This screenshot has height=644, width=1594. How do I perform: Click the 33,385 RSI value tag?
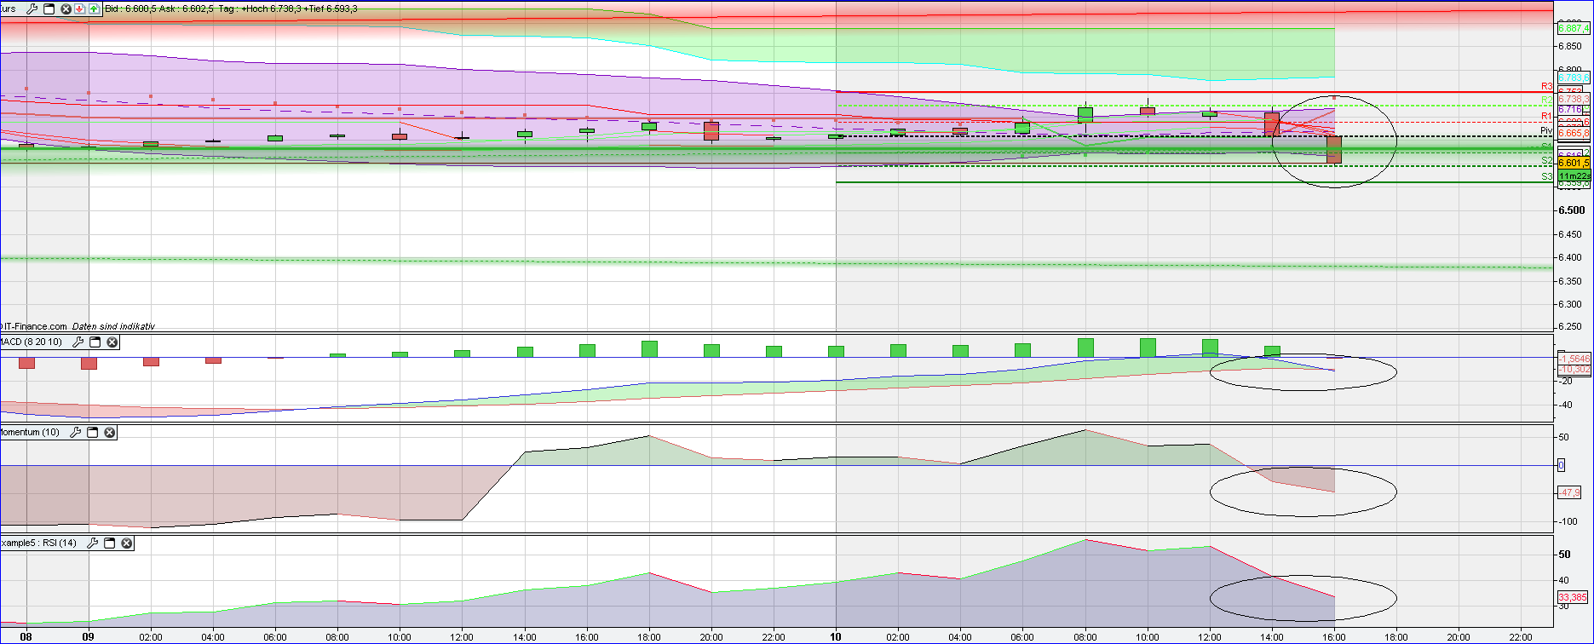click(x=1574, y=597)
